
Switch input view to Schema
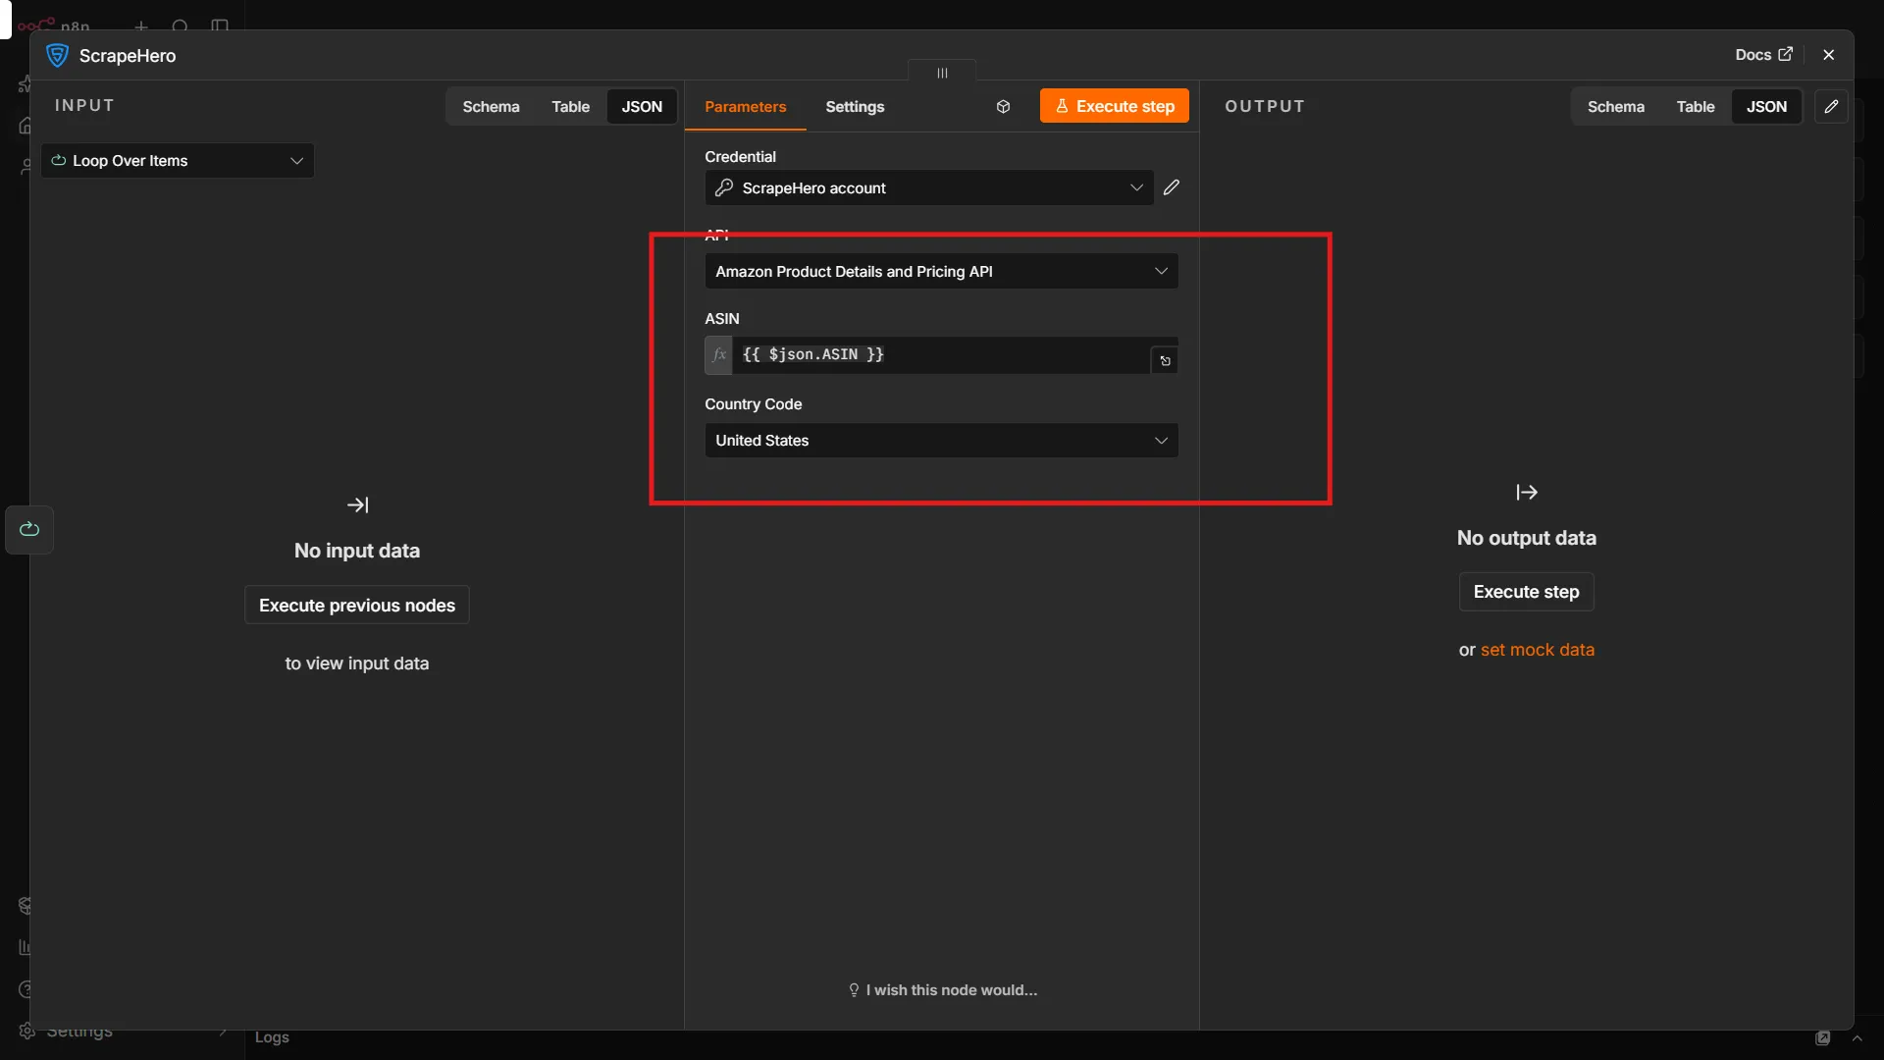coord(491,107)
